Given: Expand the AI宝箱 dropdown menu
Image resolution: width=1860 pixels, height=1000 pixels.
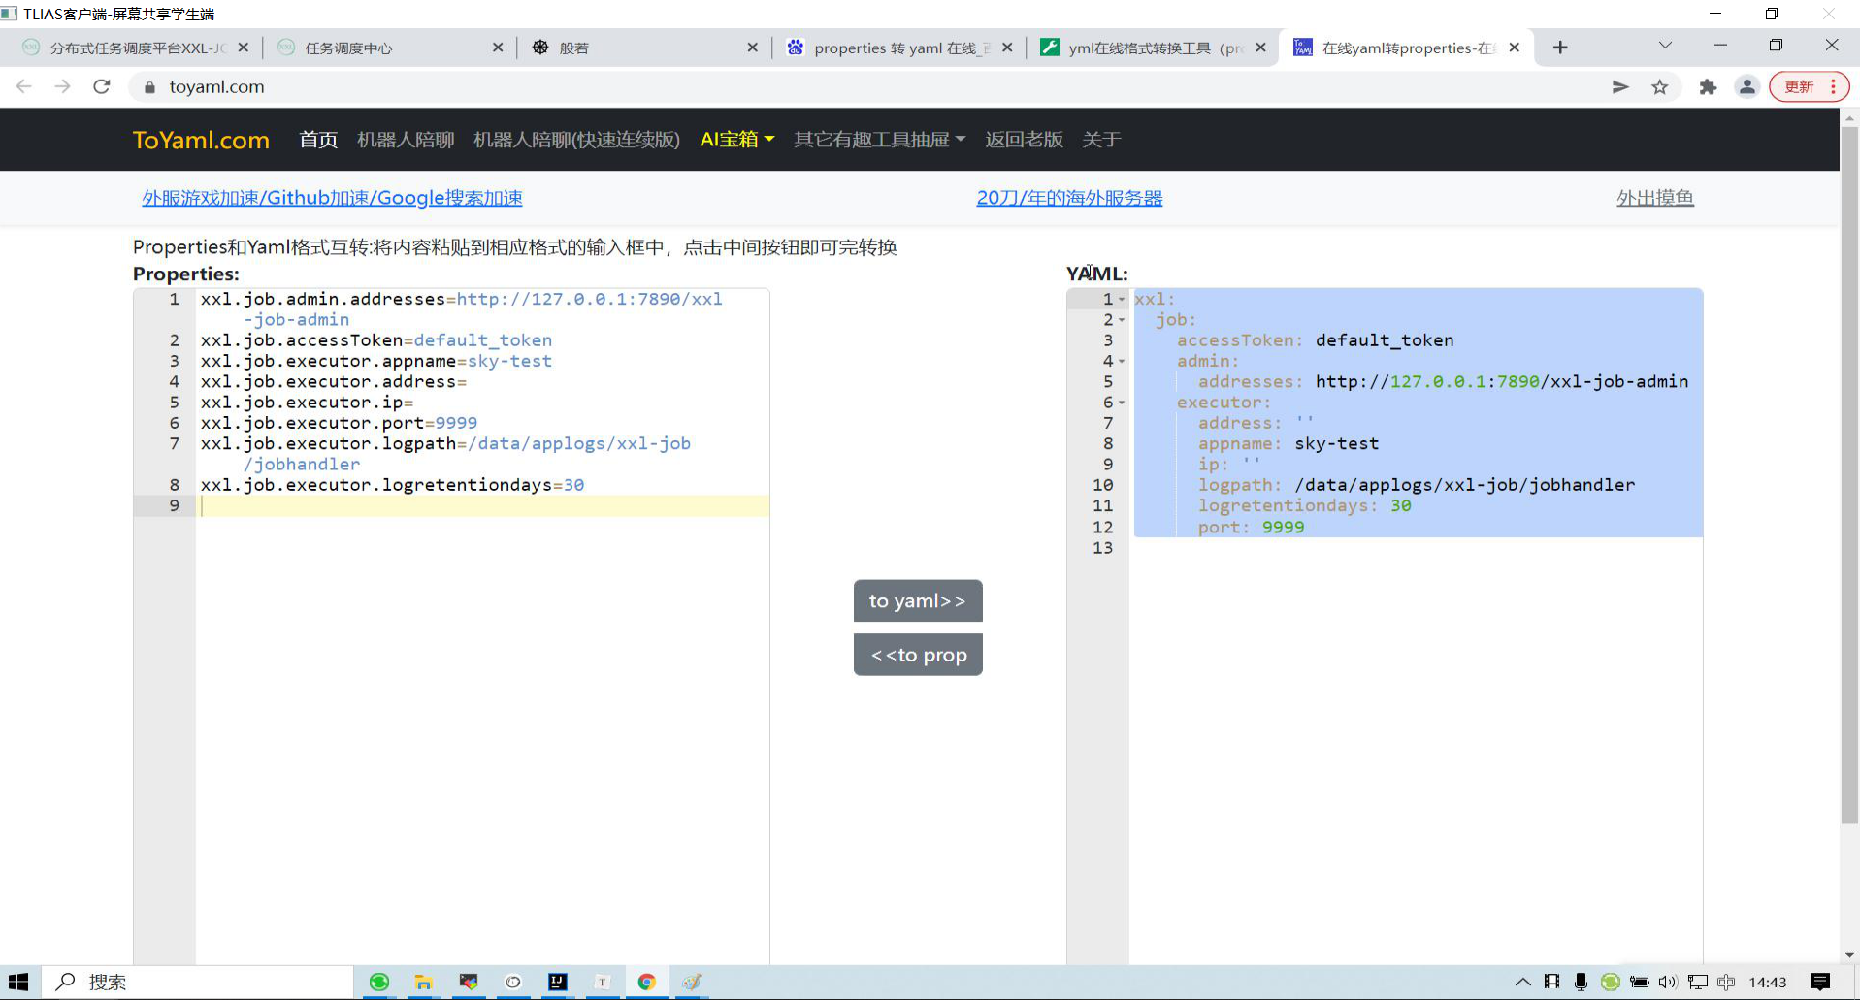Looking at the screenshot, I should pyautogui.click(x=737, y=140).
